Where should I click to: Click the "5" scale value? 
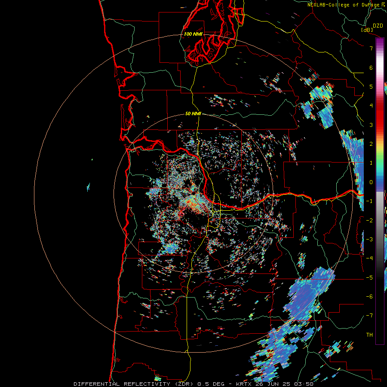tap(371, 86)
